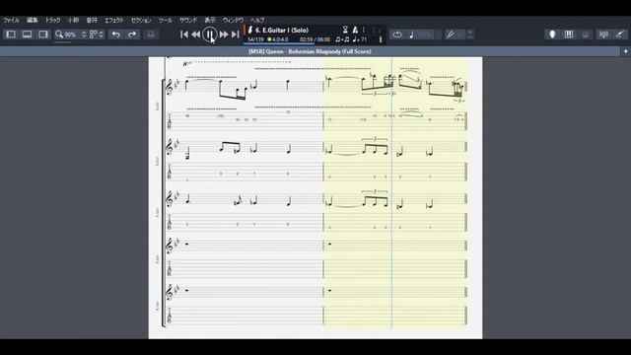Image resolution: width=631 pixels, height=355 pixels.
Task: Open the tuning fork tool
Action: 451,35
